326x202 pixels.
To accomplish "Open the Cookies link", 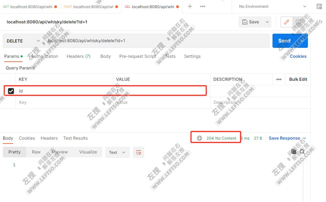I will (298, 56).
